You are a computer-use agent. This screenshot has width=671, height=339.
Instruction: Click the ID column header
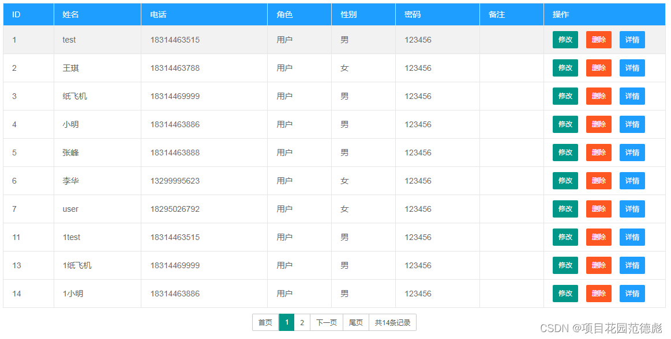click(x=28, y=14)
